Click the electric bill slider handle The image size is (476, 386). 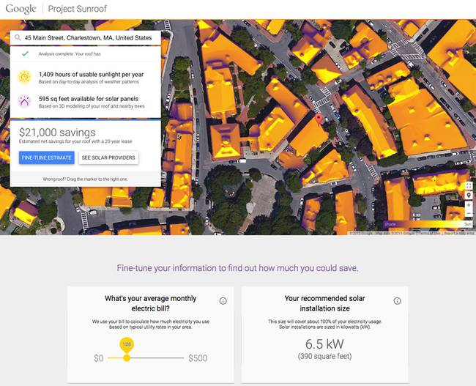[127, 357]
